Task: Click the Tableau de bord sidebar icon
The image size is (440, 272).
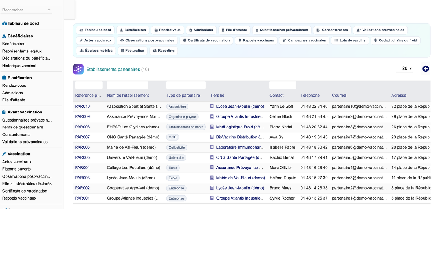Action: tap(4, 23)
